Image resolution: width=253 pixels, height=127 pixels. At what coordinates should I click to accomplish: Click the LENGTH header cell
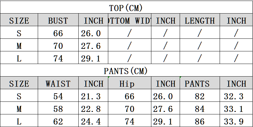pos(200,20)
